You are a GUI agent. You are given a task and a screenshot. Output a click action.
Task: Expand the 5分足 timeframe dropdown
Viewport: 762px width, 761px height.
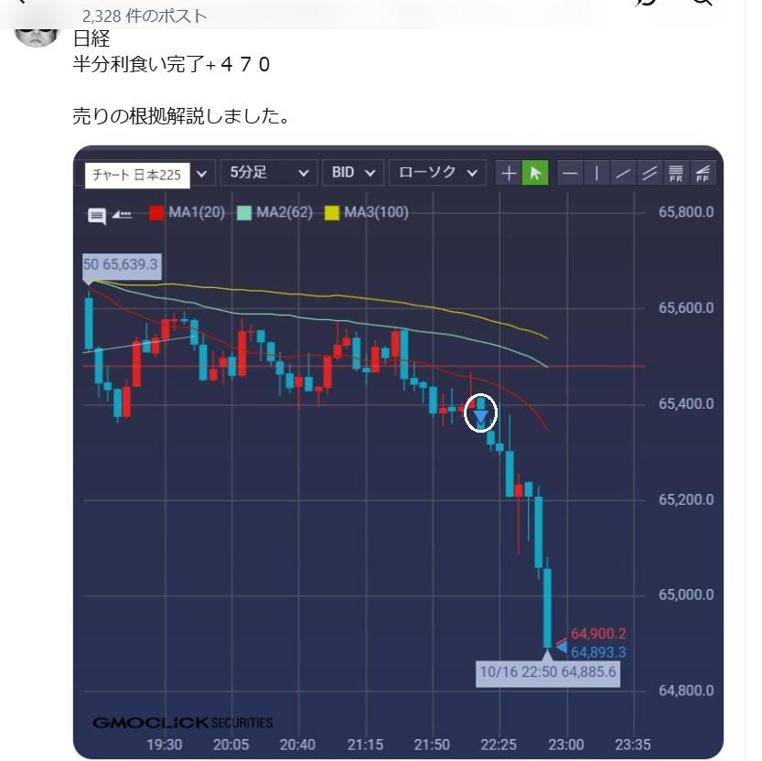269,173
